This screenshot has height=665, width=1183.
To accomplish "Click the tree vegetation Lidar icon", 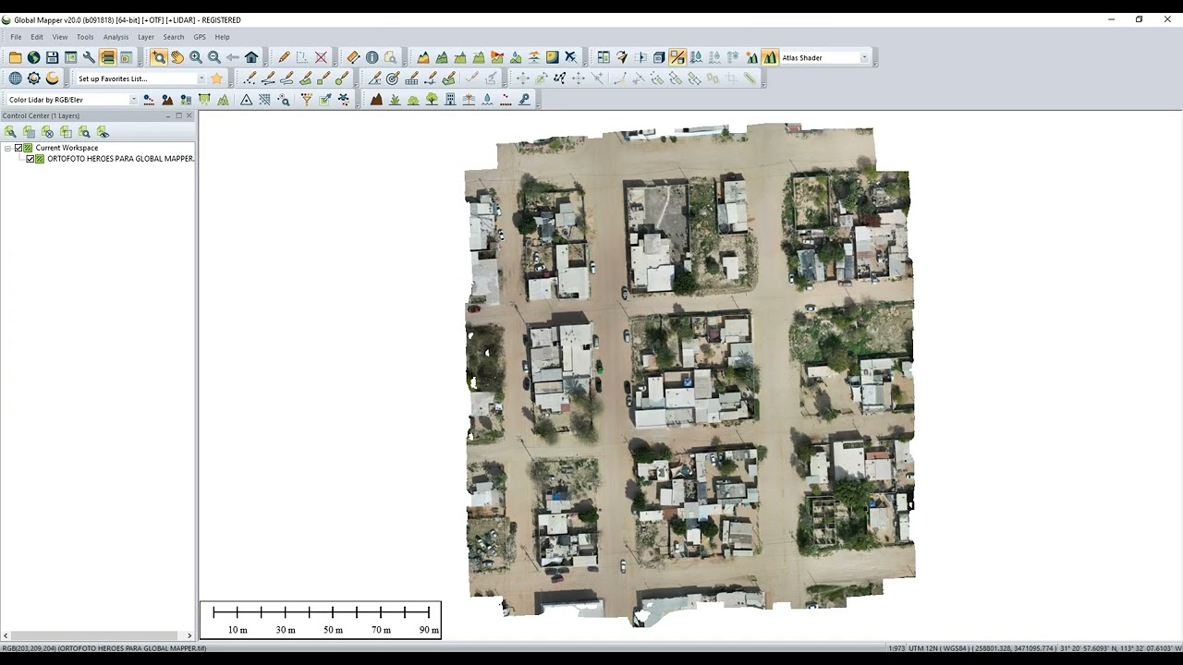I will [x=432, y=99].
